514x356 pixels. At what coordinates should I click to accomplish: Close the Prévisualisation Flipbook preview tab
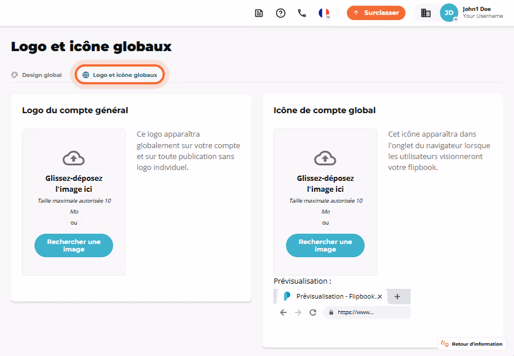[x=380, y=296]
